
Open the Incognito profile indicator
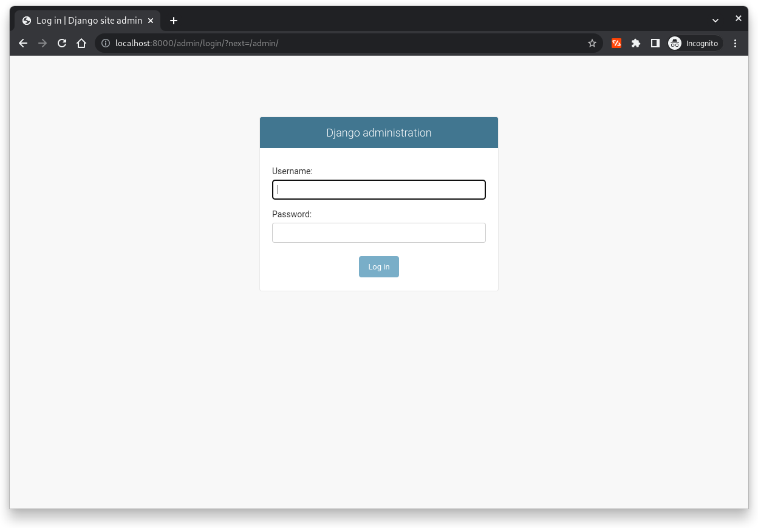(695, 43)
